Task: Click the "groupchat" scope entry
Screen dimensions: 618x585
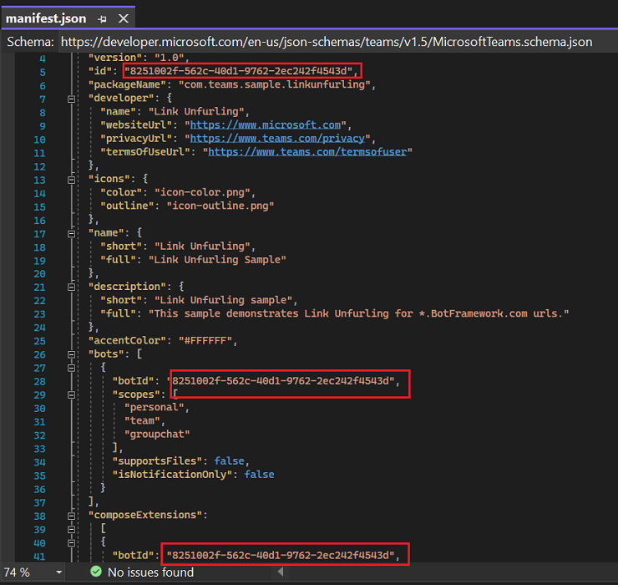Action: 157,435
